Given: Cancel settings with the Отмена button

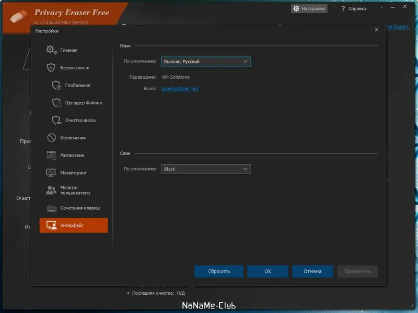Looking at the screenshot, I should [x=312, y=271].
